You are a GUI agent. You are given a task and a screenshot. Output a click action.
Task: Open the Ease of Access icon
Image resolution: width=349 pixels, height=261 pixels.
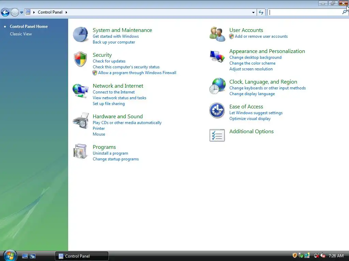click(217, 110)
